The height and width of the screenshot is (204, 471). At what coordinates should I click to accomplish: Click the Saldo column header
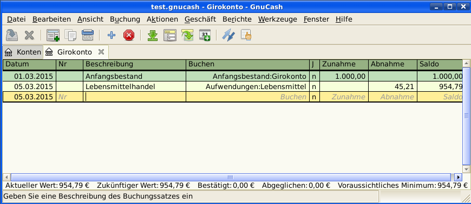pos(440,64)
